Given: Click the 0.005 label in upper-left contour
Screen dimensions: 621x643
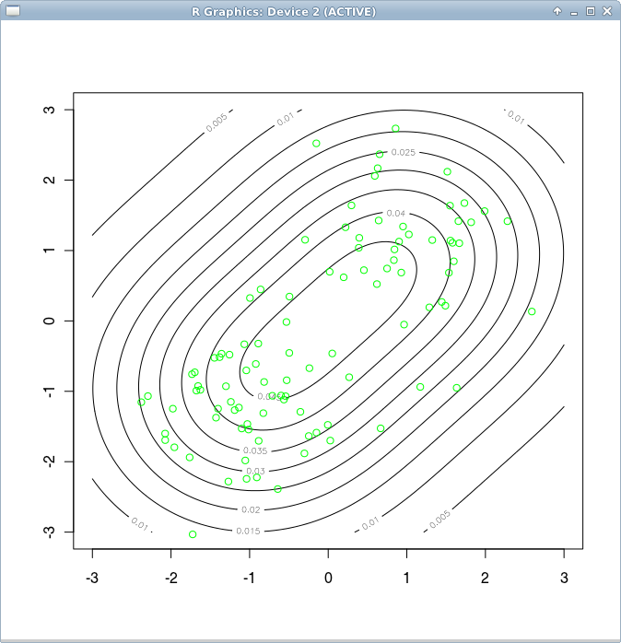Looking at the screenshot, I should pos(217,122).
